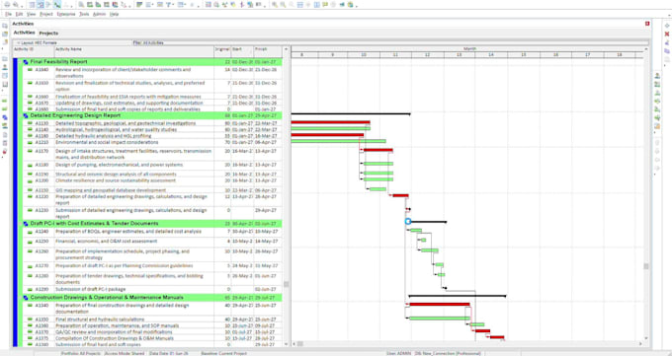Open the Enterprise menu

66,14
